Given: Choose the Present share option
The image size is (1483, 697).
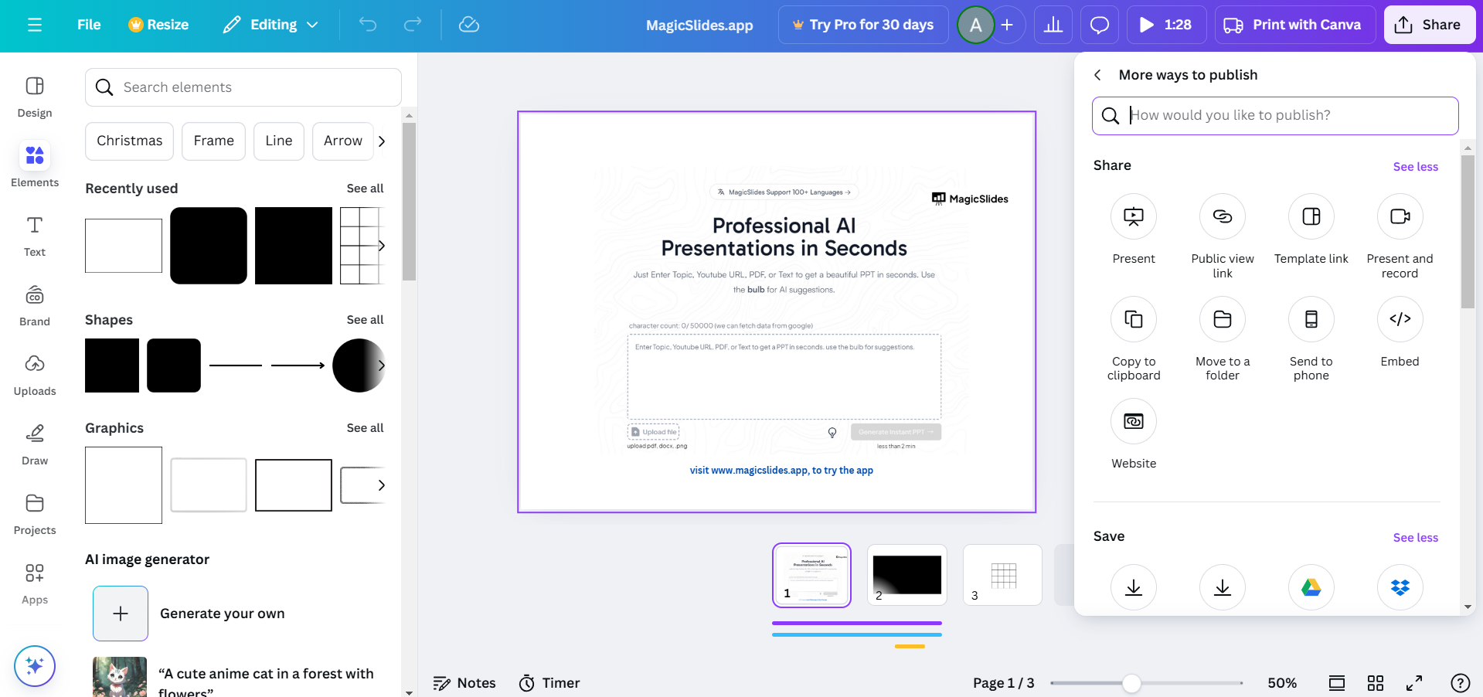Looking at the screenshot, I should [1134, 229].
